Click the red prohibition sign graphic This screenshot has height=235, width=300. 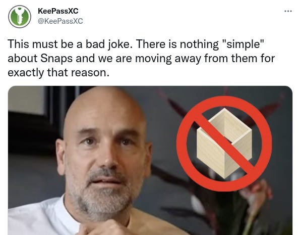click(x=224, y=144)
